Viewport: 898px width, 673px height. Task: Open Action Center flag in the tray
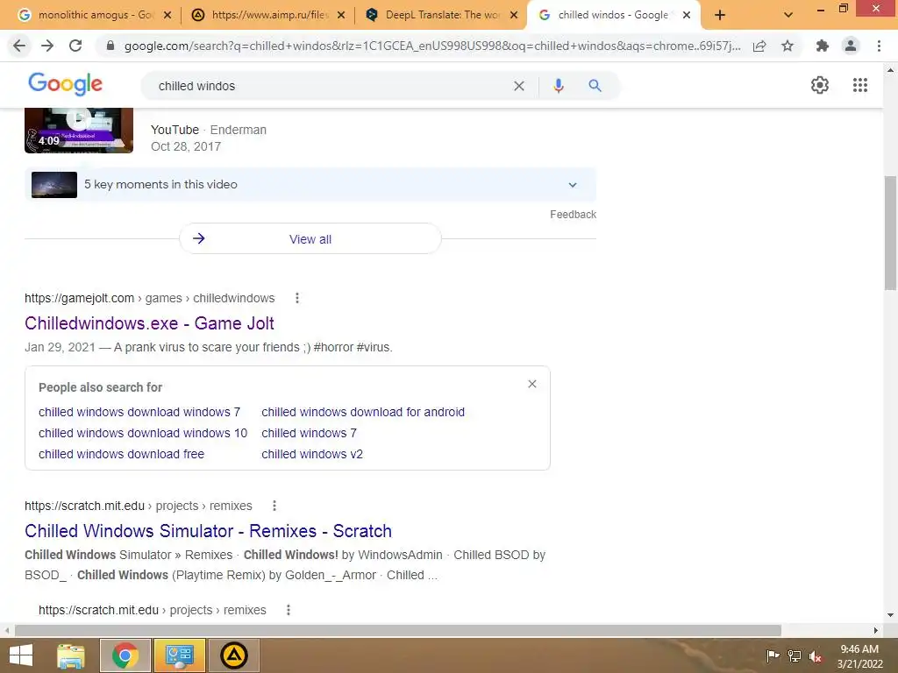coord(773,655)
